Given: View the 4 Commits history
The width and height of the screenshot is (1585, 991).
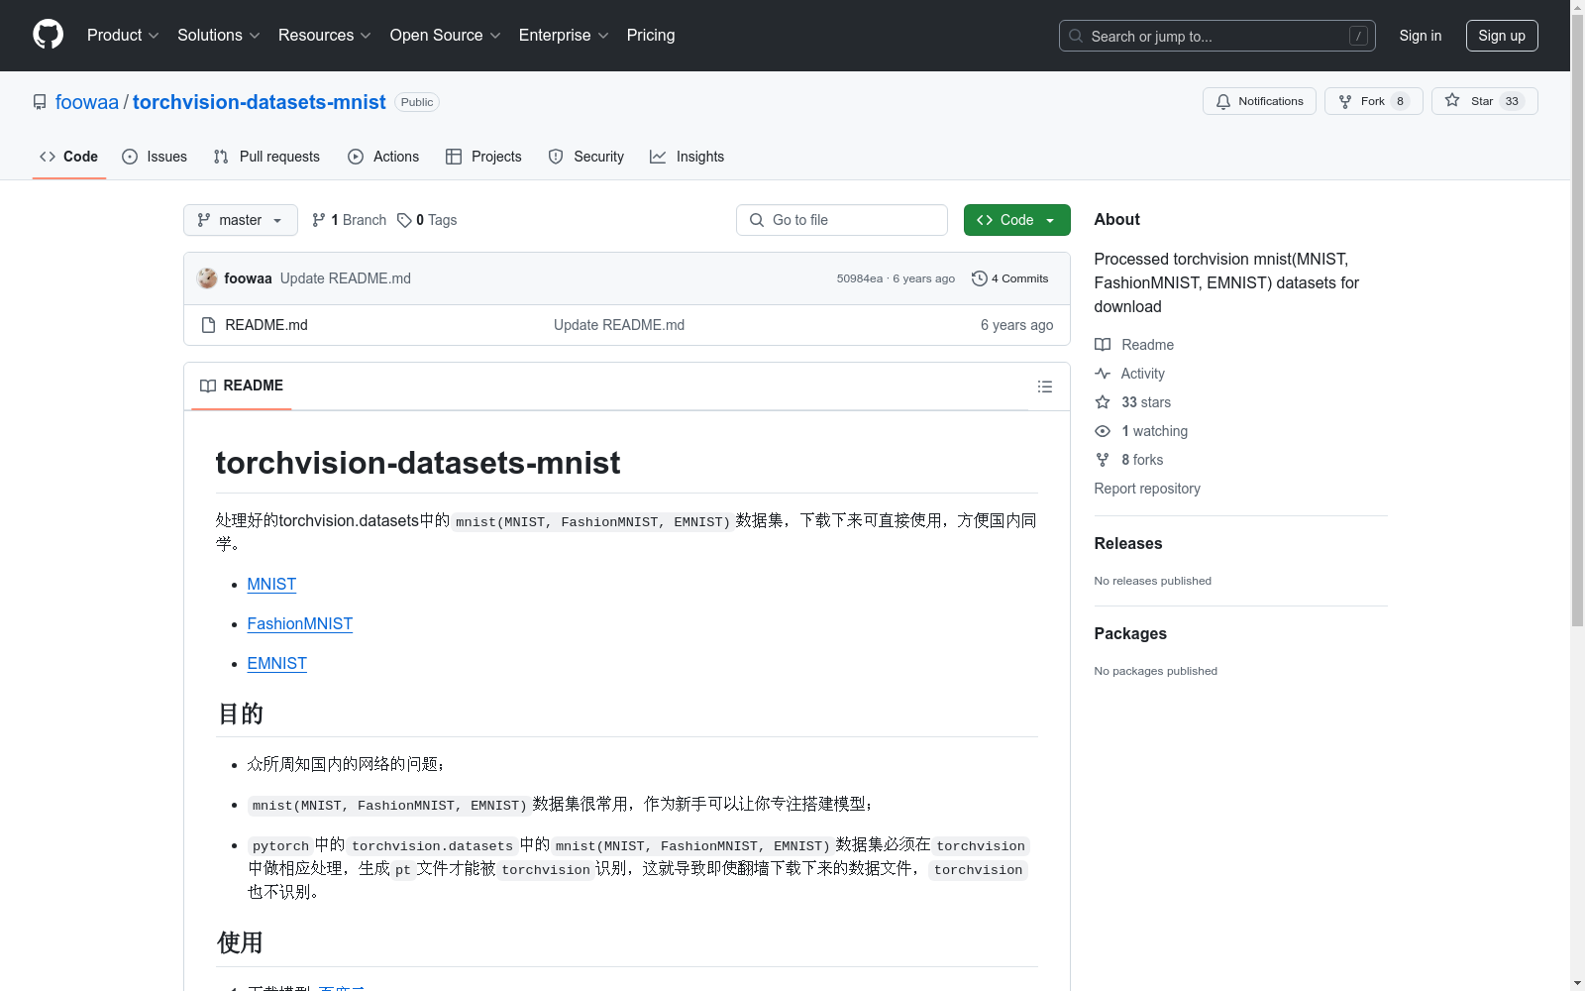Looking at the screenshot, I should [x=1010, y=278].
